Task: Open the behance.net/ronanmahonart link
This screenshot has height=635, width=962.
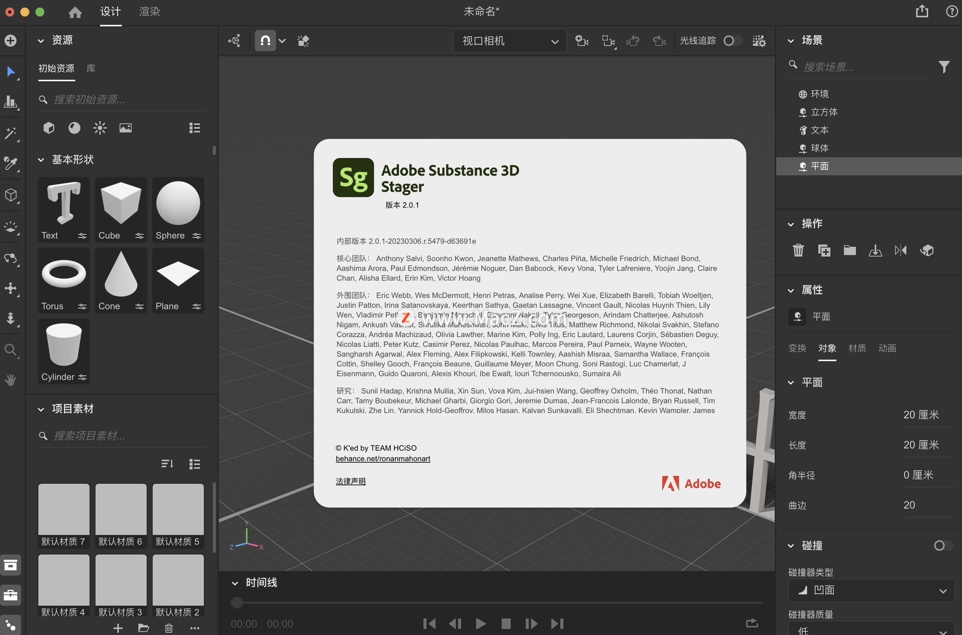Action: [383, 459]
